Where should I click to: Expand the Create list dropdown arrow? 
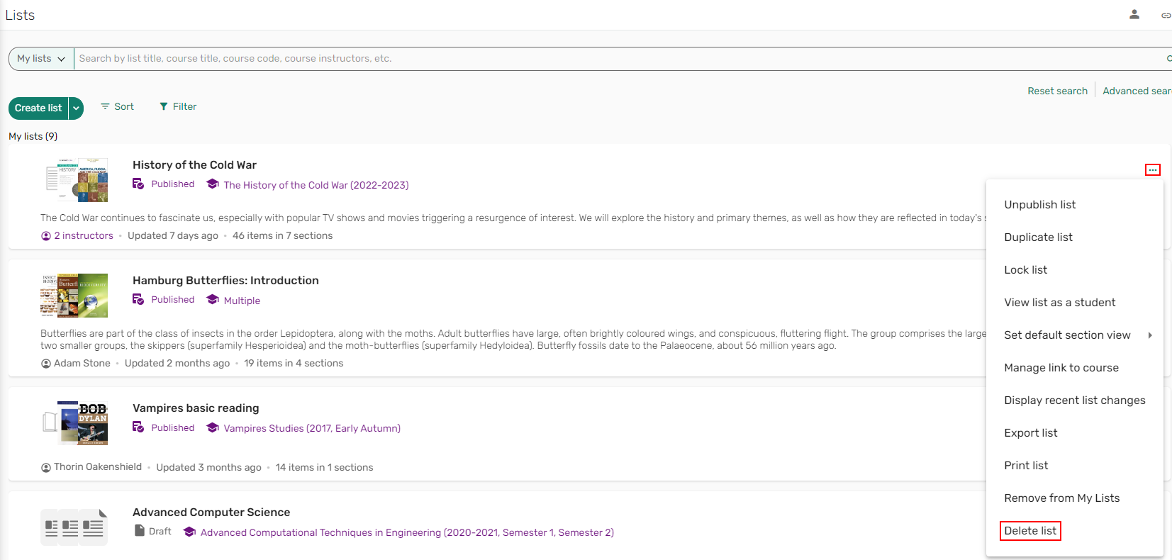76,108
